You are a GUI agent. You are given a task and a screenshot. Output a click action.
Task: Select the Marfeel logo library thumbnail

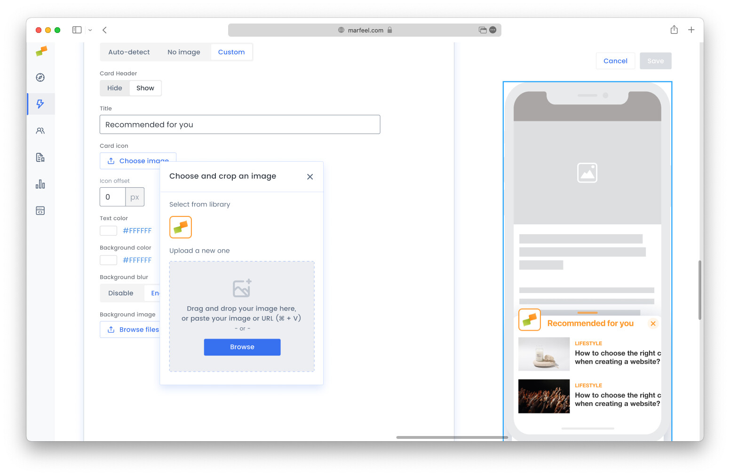pyautogui.click(x=181, y=228)
